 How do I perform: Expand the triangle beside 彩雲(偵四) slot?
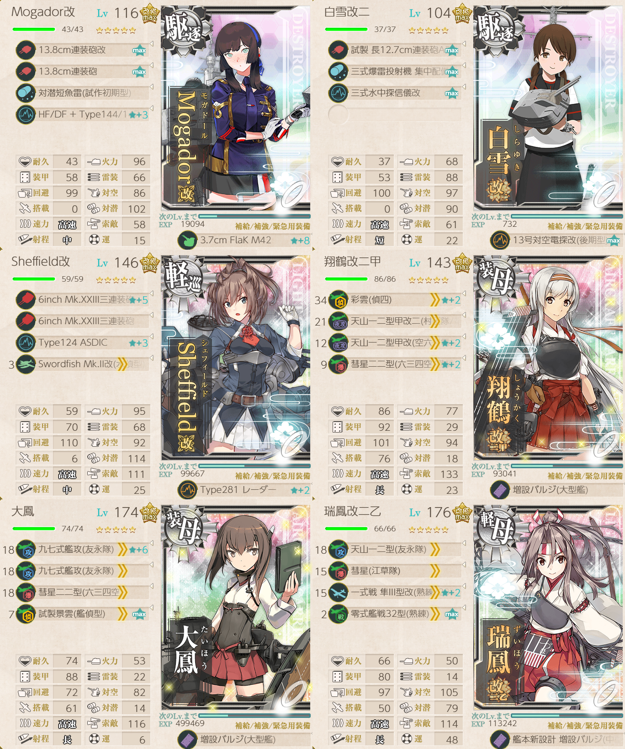click(x=464, y=294)
